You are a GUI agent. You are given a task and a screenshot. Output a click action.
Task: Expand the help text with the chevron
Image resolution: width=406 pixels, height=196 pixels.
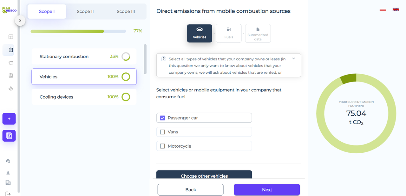(293, 58)
